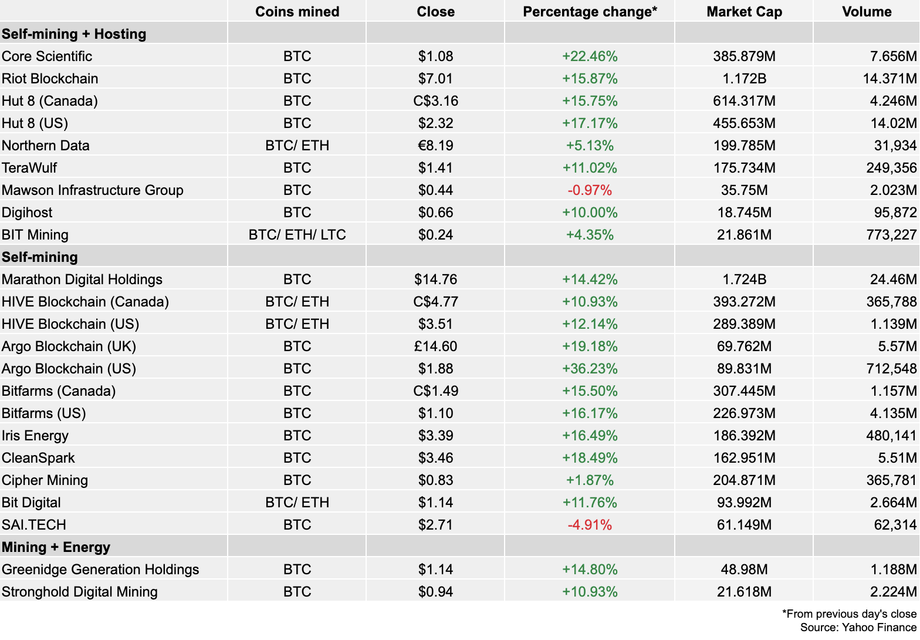The height and width of the screenshot is (640, 920).
Task: Select the Core Scientific row name
Action: point(47,56)
